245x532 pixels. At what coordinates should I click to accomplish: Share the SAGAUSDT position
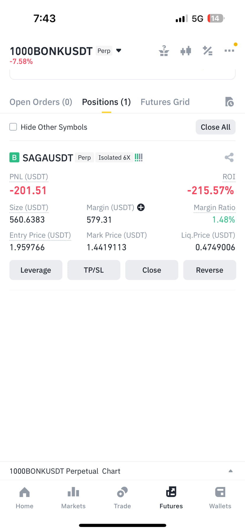[x=229, y=157]
